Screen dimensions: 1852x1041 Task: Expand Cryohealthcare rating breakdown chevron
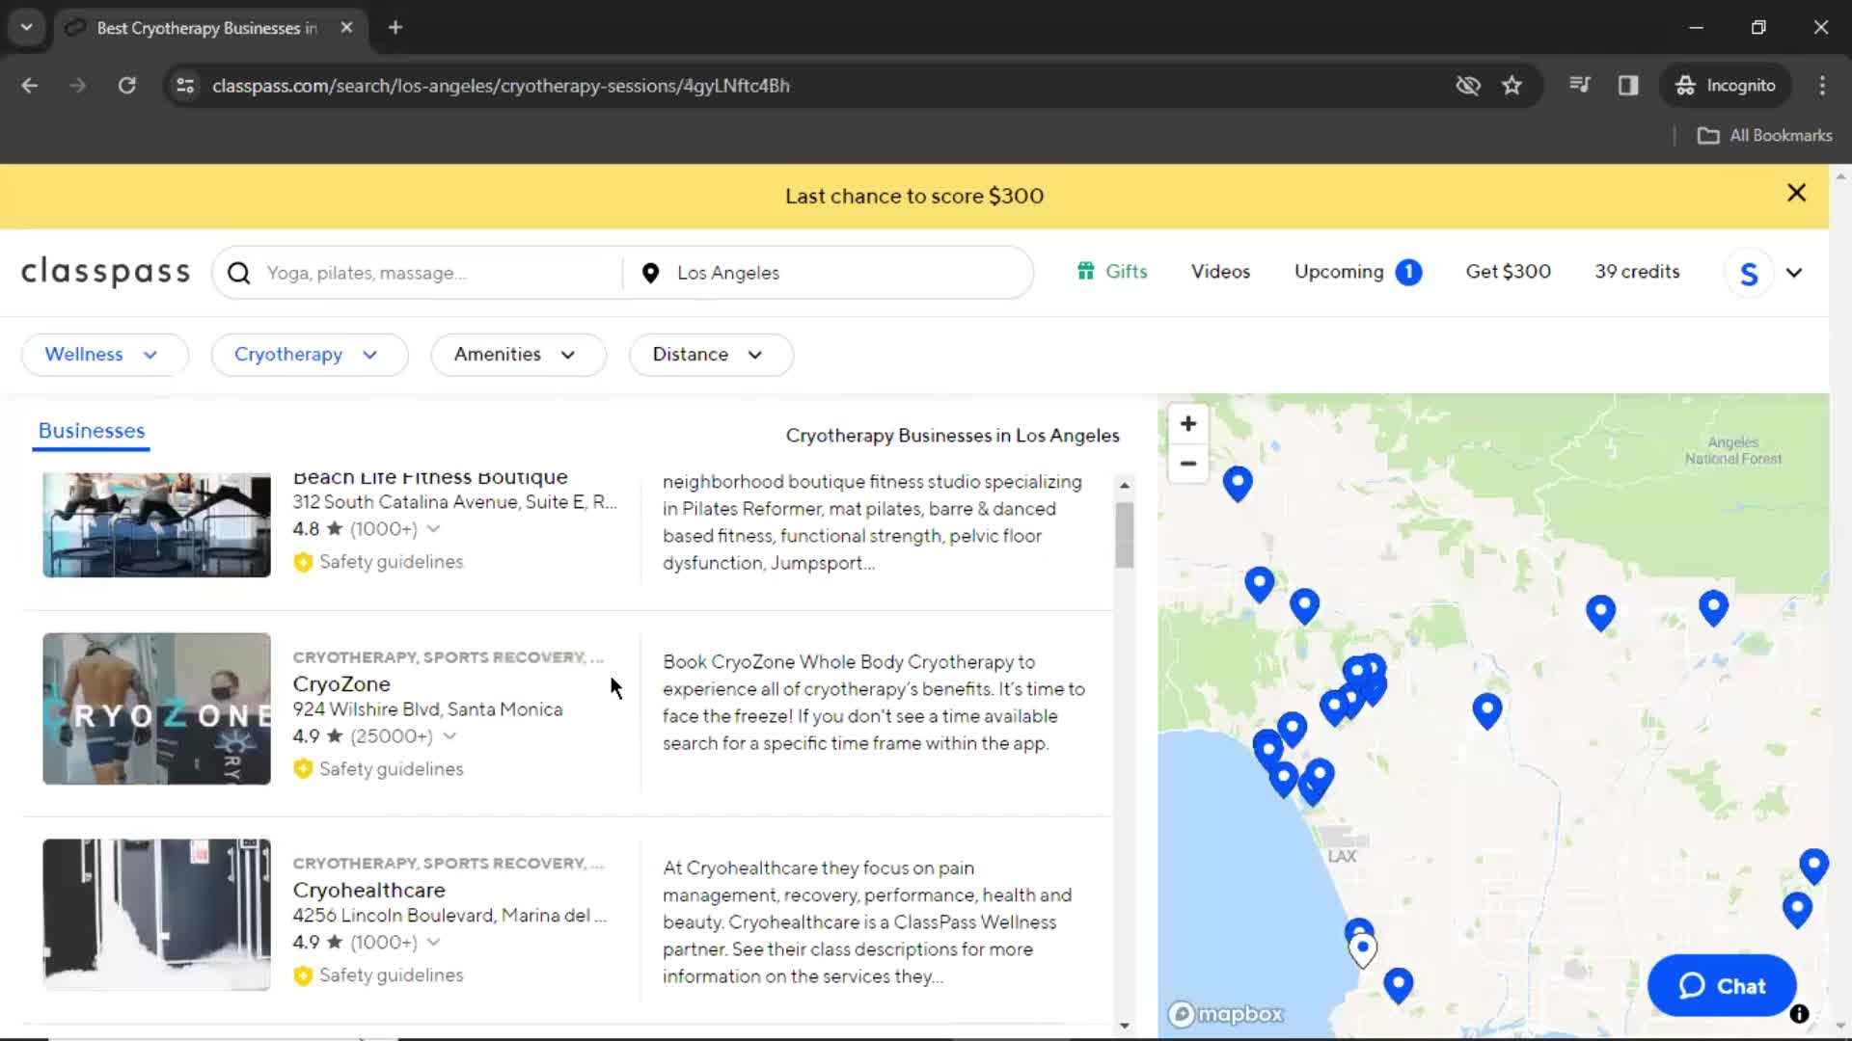click(x=434, y=943)
